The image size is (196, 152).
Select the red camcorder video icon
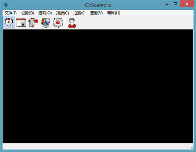point(33,23)
